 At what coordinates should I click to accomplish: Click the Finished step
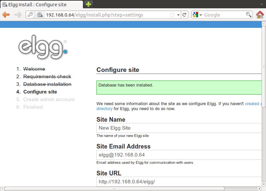[x=33, y=107]
